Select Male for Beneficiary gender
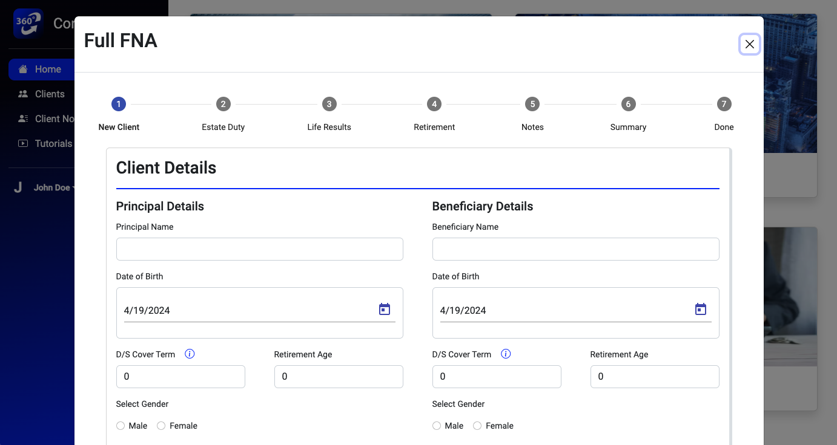 [x=437, y=426]
